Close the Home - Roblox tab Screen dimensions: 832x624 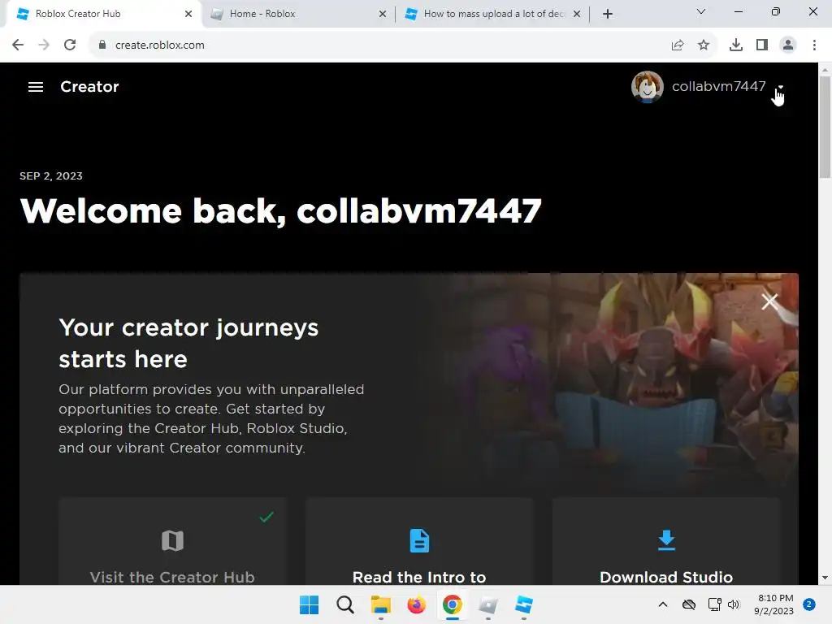[382, 14]
